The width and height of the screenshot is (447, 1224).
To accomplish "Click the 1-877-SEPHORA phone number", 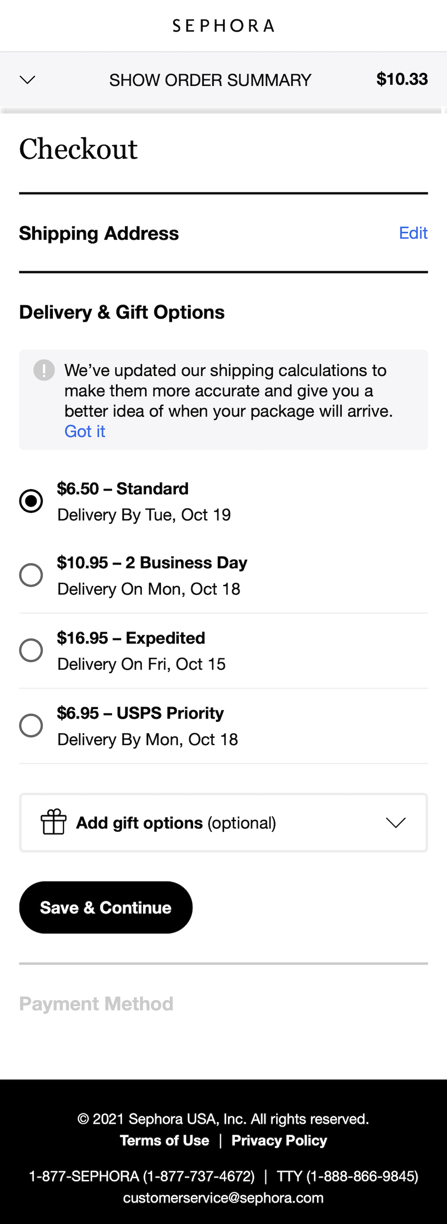I will [142, 1176].
